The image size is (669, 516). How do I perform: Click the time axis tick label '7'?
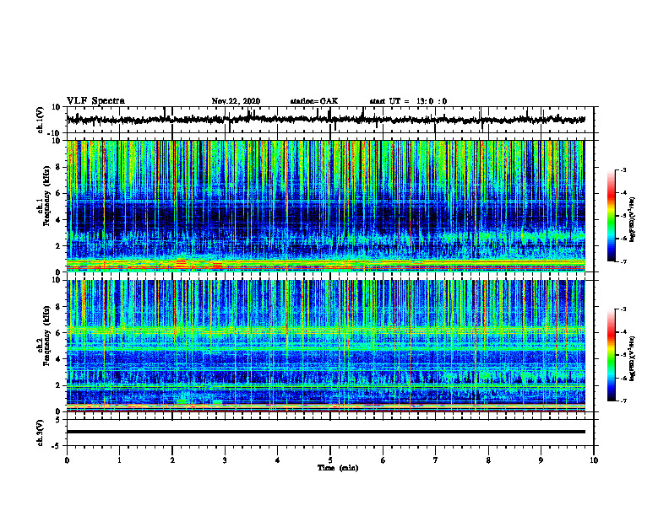[x=436, y=460]
